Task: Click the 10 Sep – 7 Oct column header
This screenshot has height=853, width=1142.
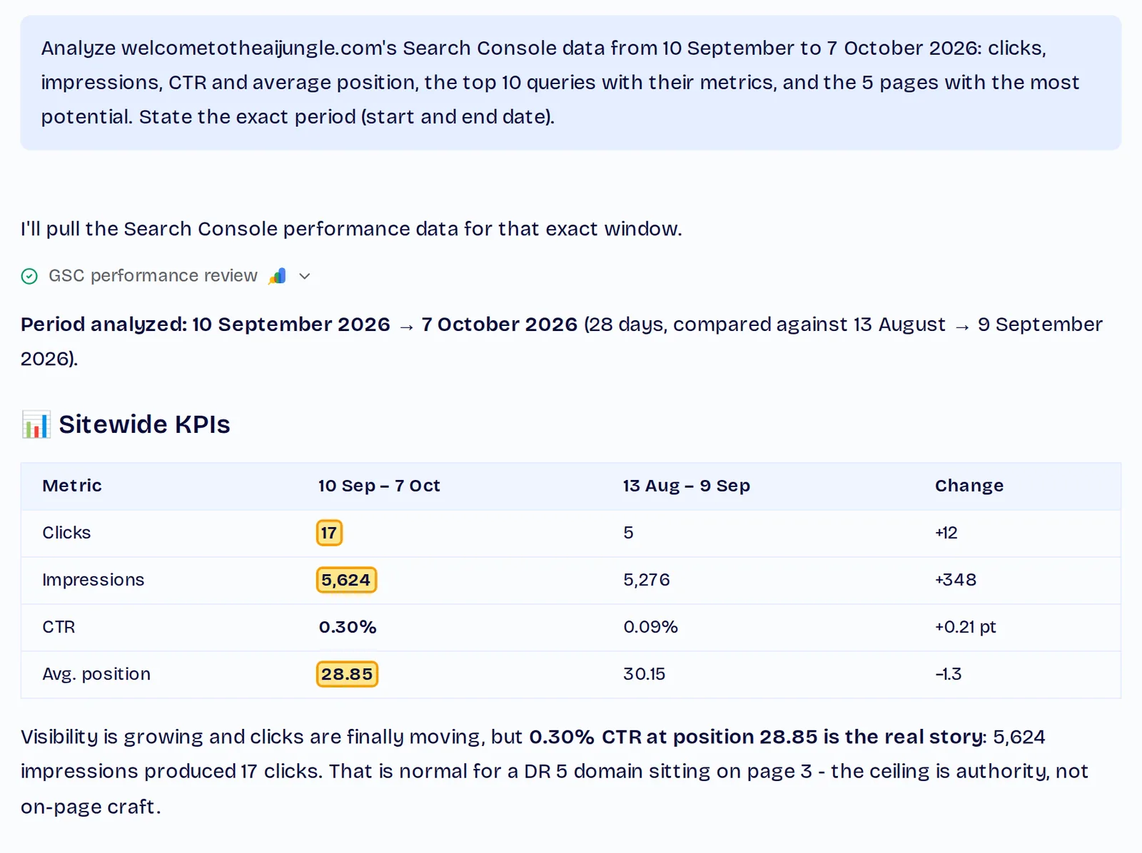Action: (379, 486)
